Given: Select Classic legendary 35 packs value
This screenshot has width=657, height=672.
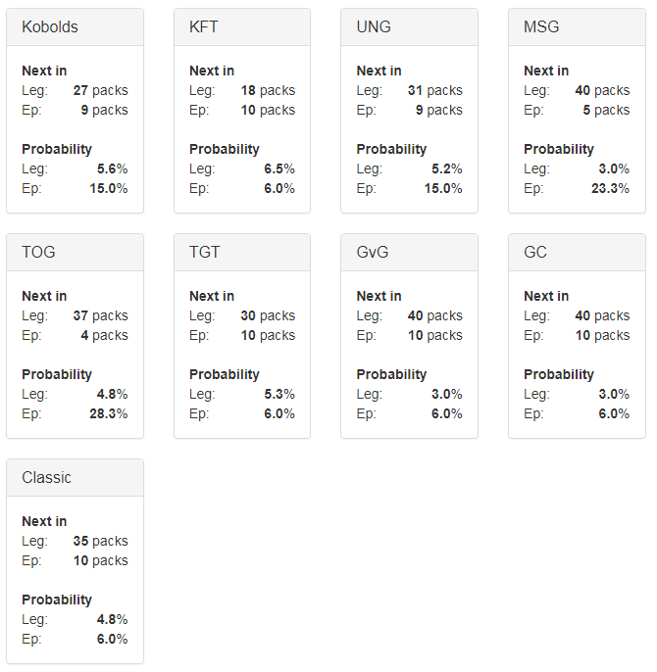Looking at the screenshot, I should (100, 542).
